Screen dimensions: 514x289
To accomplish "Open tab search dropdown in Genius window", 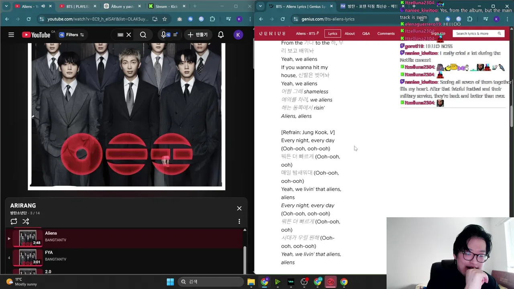I will point(261,6).
